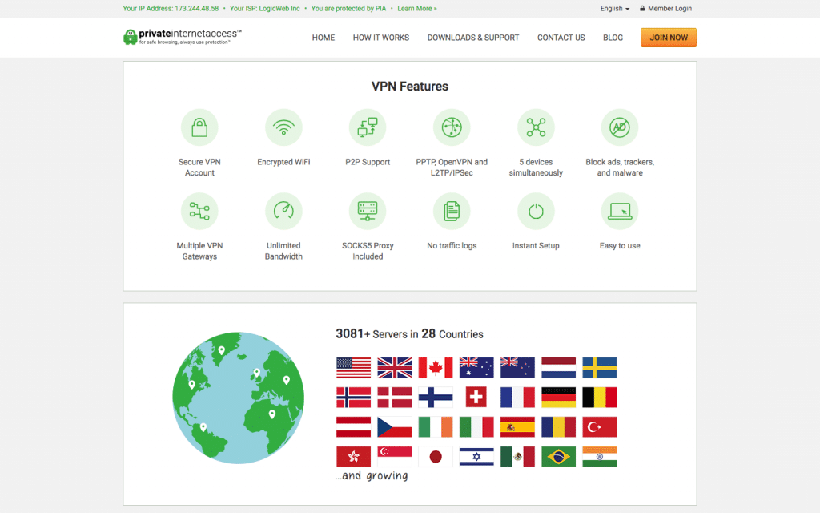
Task: Click the Easy to use laptop icon
Action: (x=620, y=211)
